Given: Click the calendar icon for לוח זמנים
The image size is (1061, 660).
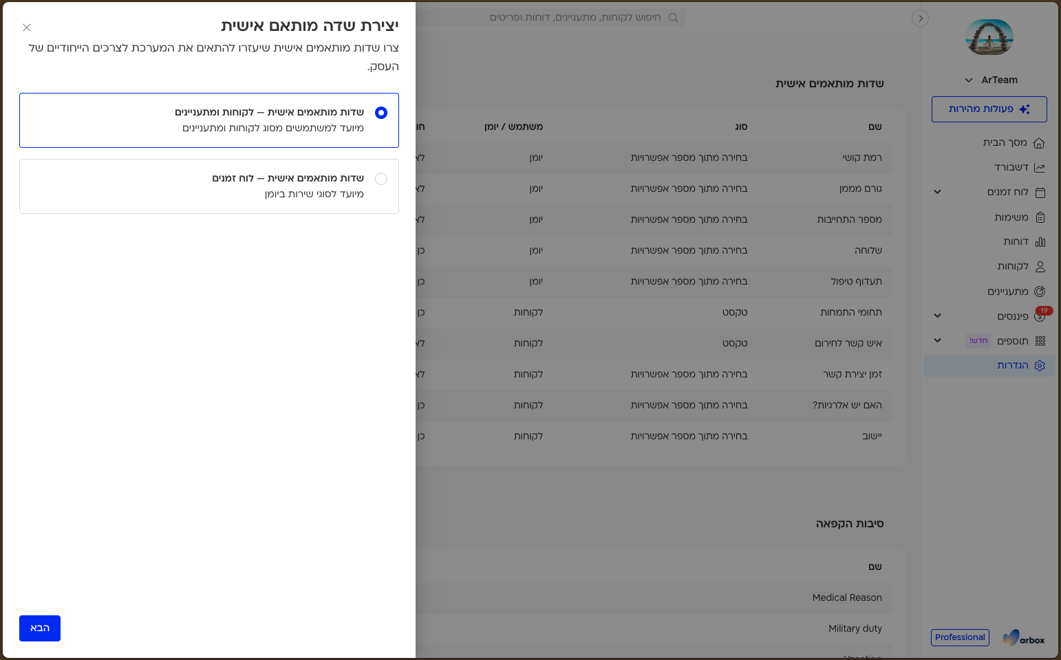Looking at the screenshot, I should point(1040,192).
